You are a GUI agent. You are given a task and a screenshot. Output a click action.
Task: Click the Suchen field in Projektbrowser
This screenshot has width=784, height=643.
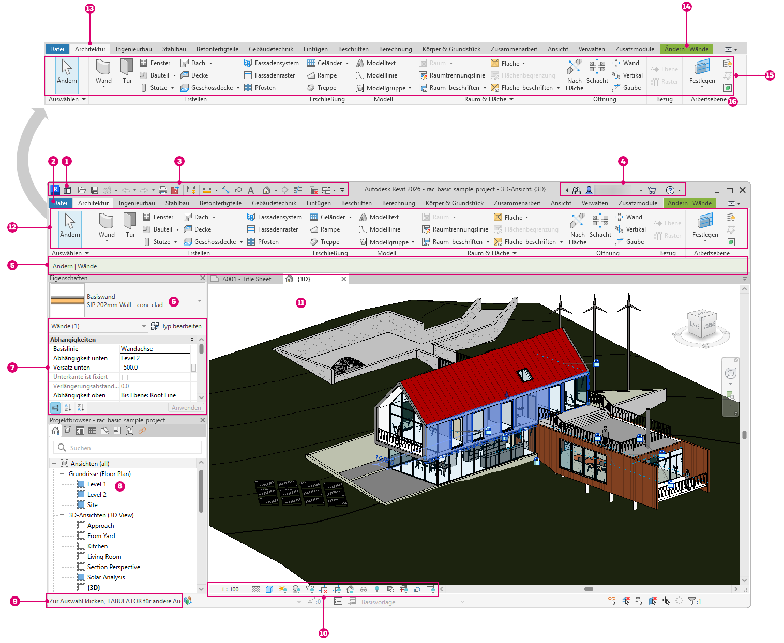pyautogui.click(x=127, y=448)
